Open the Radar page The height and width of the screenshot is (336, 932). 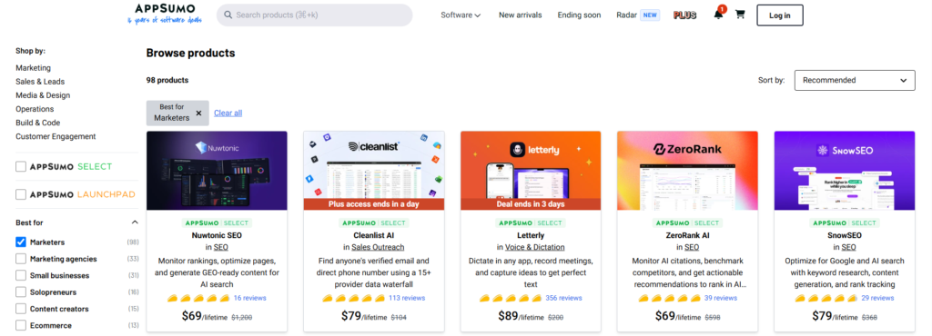pyautogui.click(x=626, y=15)
